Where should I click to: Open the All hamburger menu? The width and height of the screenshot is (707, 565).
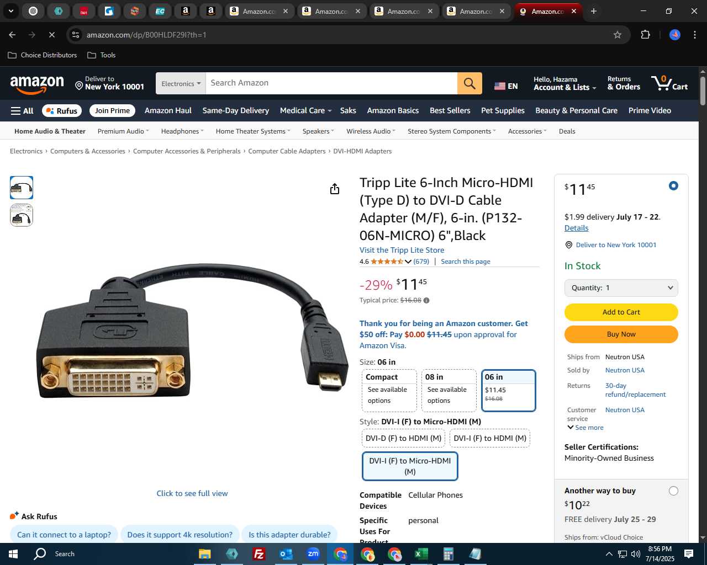[x=22, y=111]
